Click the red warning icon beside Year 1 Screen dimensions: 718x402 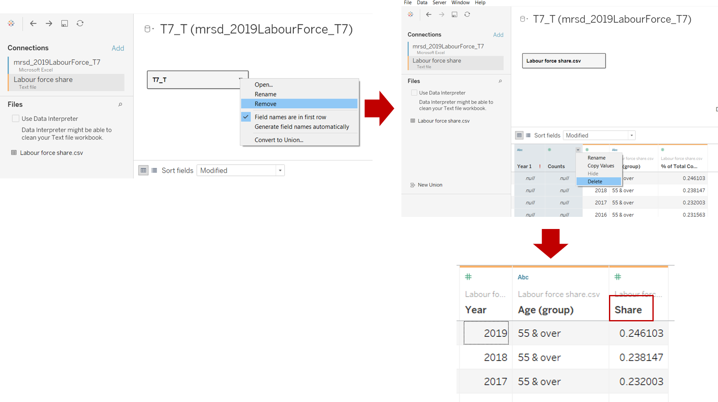540,166
